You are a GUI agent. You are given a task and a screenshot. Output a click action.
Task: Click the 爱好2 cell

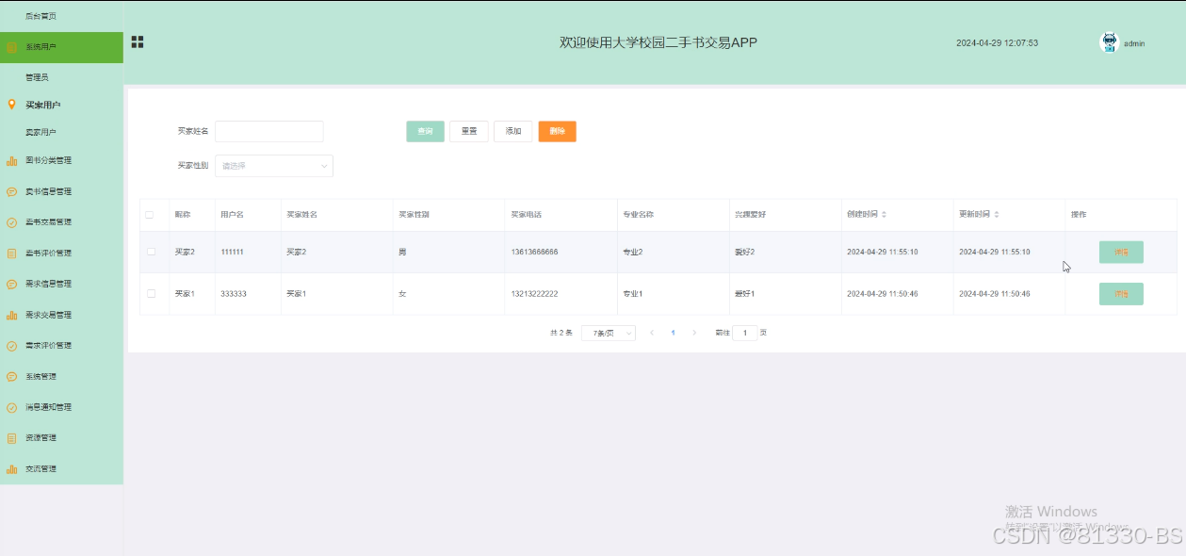click(745, 253)
